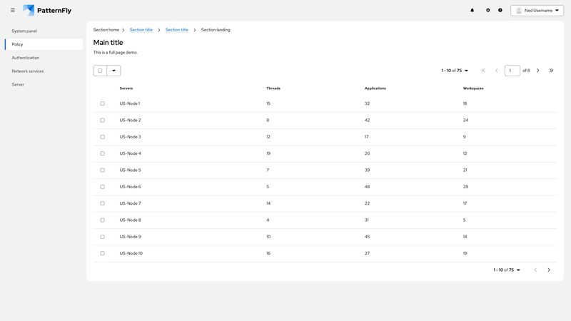The width and height of the screenshot is (571, 321).
Task: Click the Threads column header
Action: (x=273, y=88)
